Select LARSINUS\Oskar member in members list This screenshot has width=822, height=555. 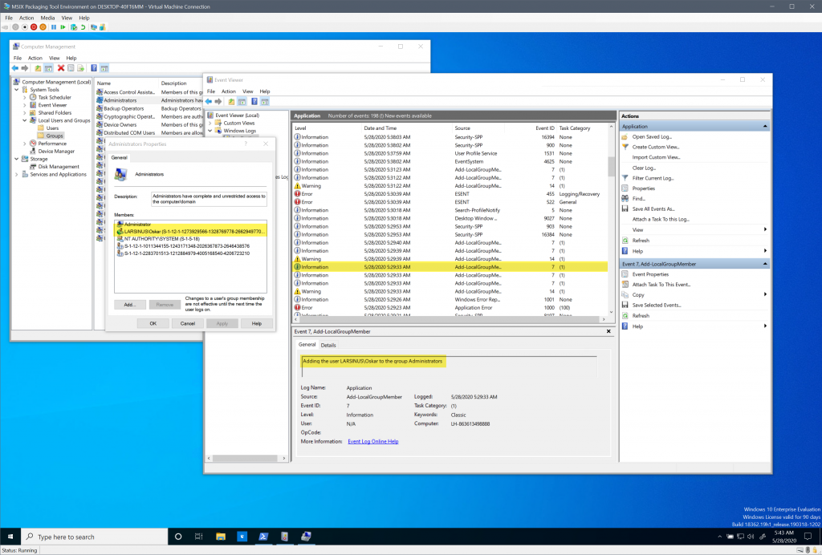point(190,232)
